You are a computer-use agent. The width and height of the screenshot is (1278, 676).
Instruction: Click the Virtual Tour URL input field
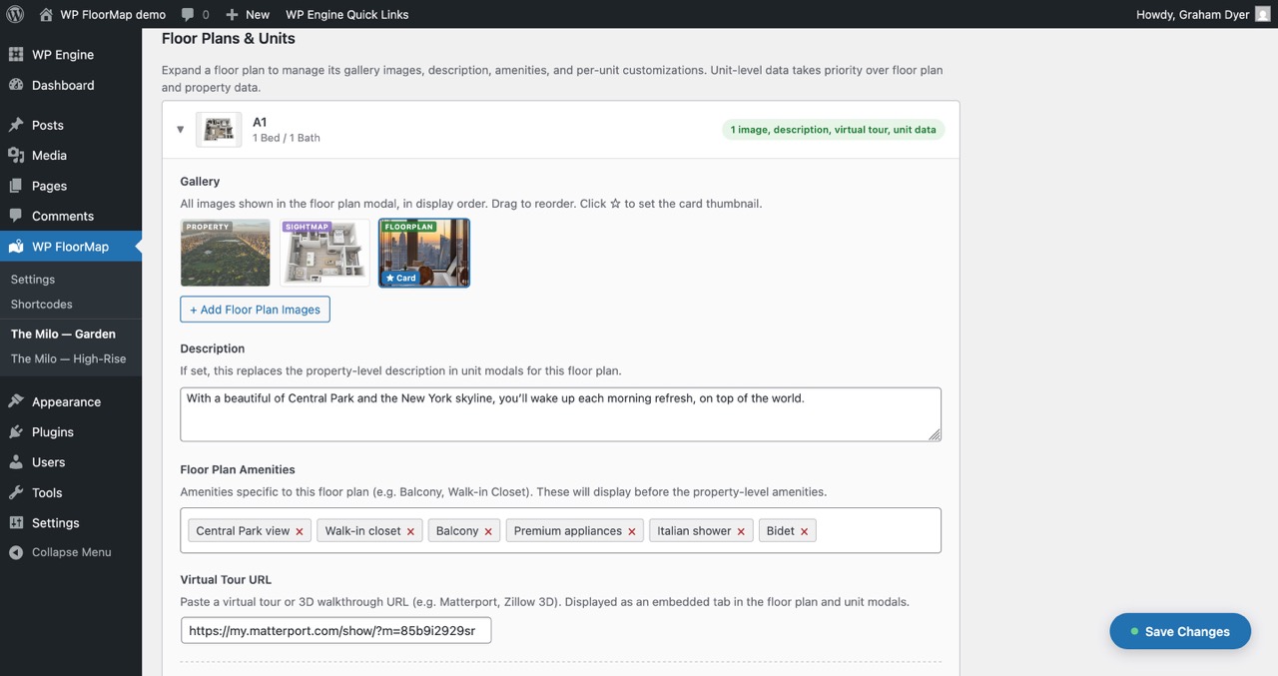click(334, 630)
